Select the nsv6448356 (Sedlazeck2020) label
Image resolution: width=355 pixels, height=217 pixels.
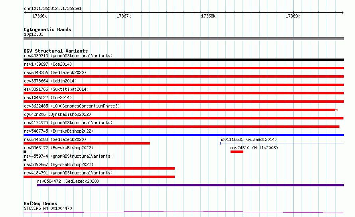[55, 72]
